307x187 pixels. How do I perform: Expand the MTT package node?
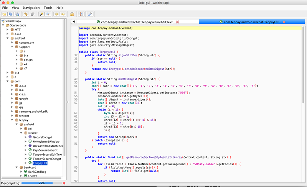pos(7,30)
